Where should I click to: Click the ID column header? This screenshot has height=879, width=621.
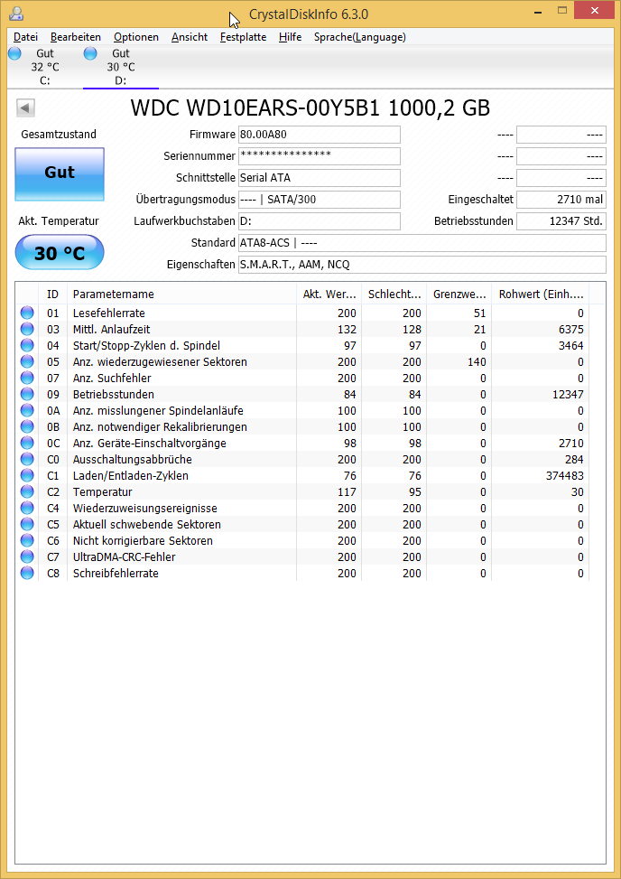tap(52, 294)
